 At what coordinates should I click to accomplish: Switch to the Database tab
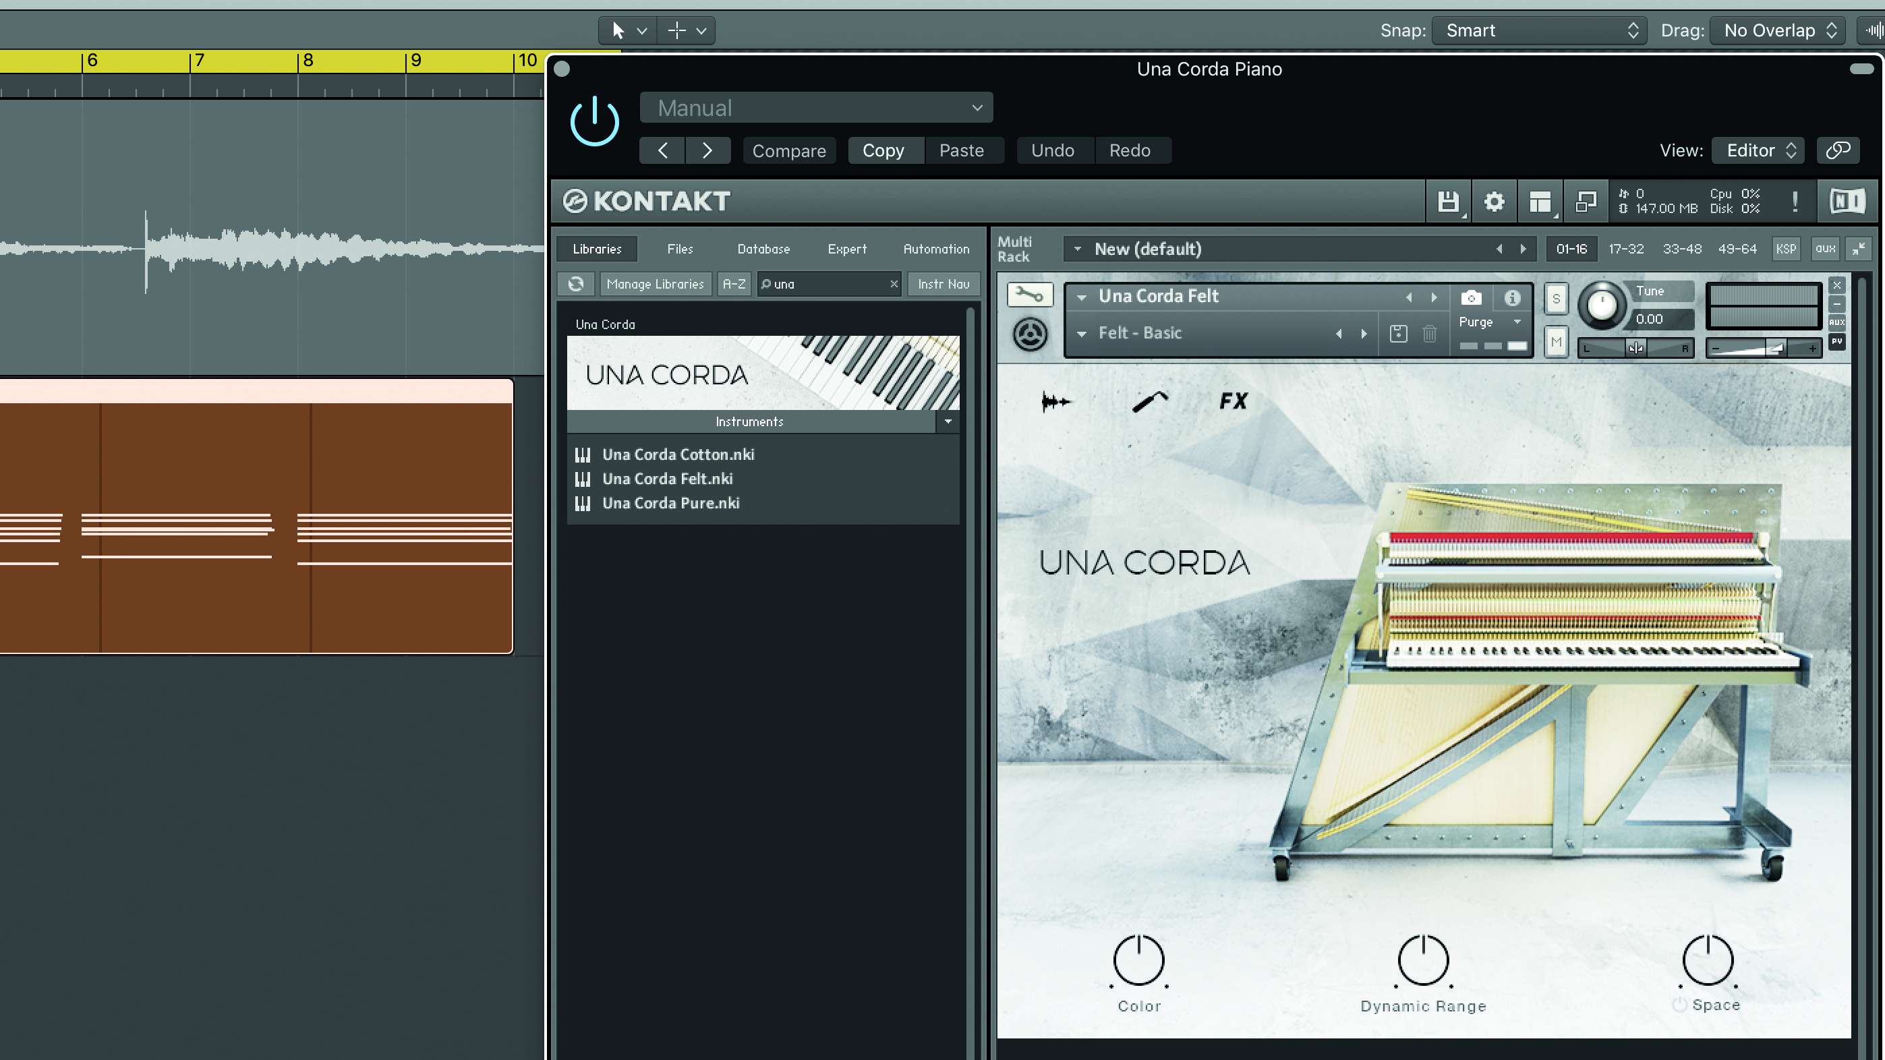coord(763,249)
